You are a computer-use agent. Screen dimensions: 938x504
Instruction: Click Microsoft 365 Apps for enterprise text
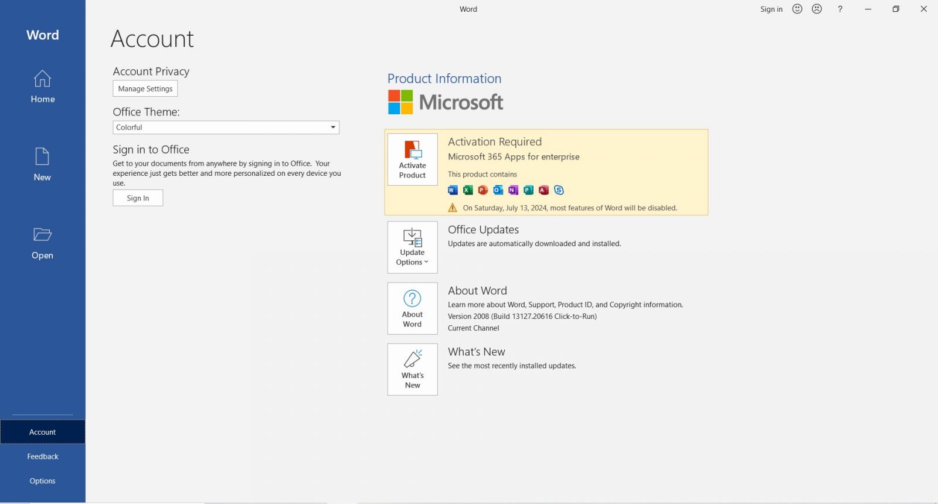514,157
